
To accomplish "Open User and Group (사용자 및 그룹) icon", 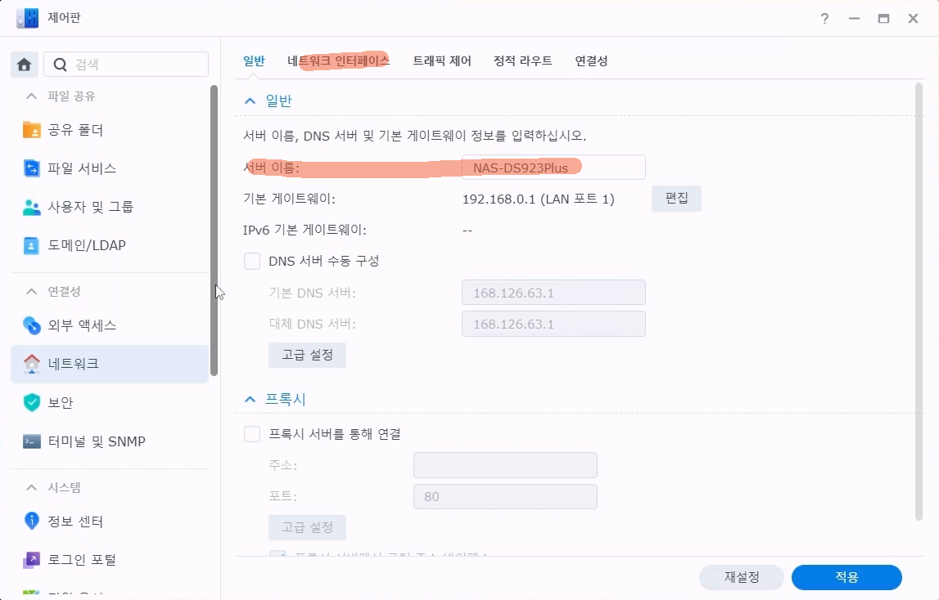I will click(32, 207).
